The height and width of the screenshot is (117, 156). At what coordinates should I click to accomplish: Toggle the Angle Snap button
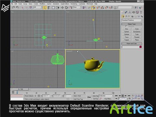point(102,8)
